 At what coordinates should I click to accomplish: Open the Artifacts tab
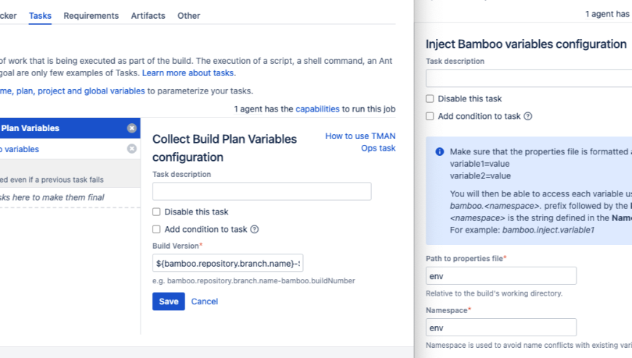click(x=148, y=16)
